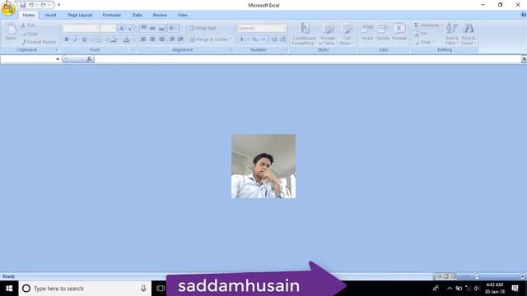Click inside the formula bar
The width and height of the screenshot is (527, 296).
pos(307,59)
